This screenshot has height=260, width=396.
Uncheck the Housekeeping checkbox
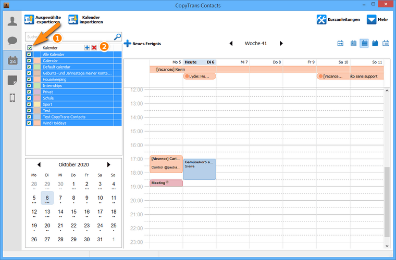(29, 79)
